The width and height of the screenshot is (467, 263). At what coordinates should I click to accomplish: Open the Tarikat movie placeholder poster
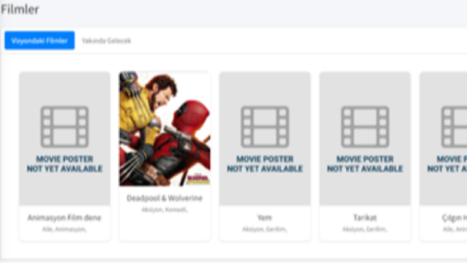click(365, 139)
